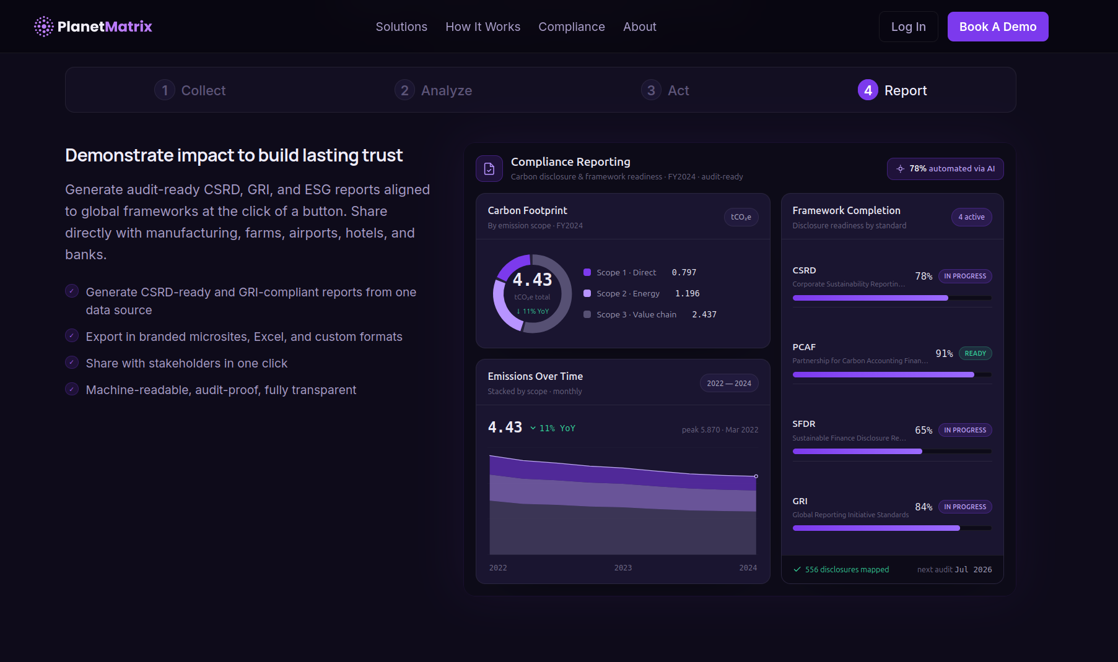Open the Solutions menu
This screenshot has width=1118, height=662.
[x=401, y=27]
